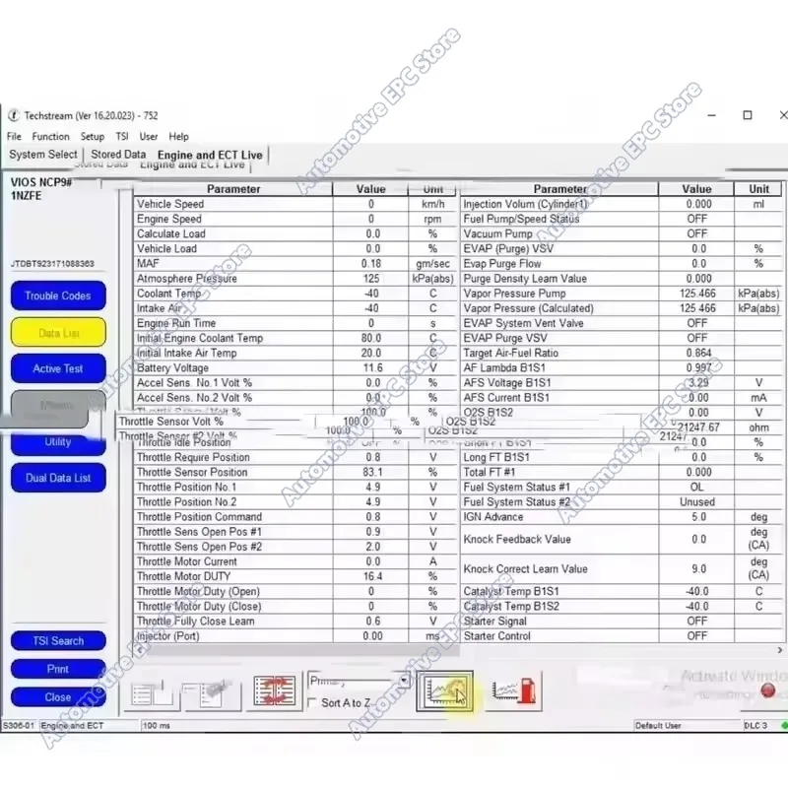Select the Knock Feedback Value row
This screenshot has width=788, height=788.
(x=622, y=539)
